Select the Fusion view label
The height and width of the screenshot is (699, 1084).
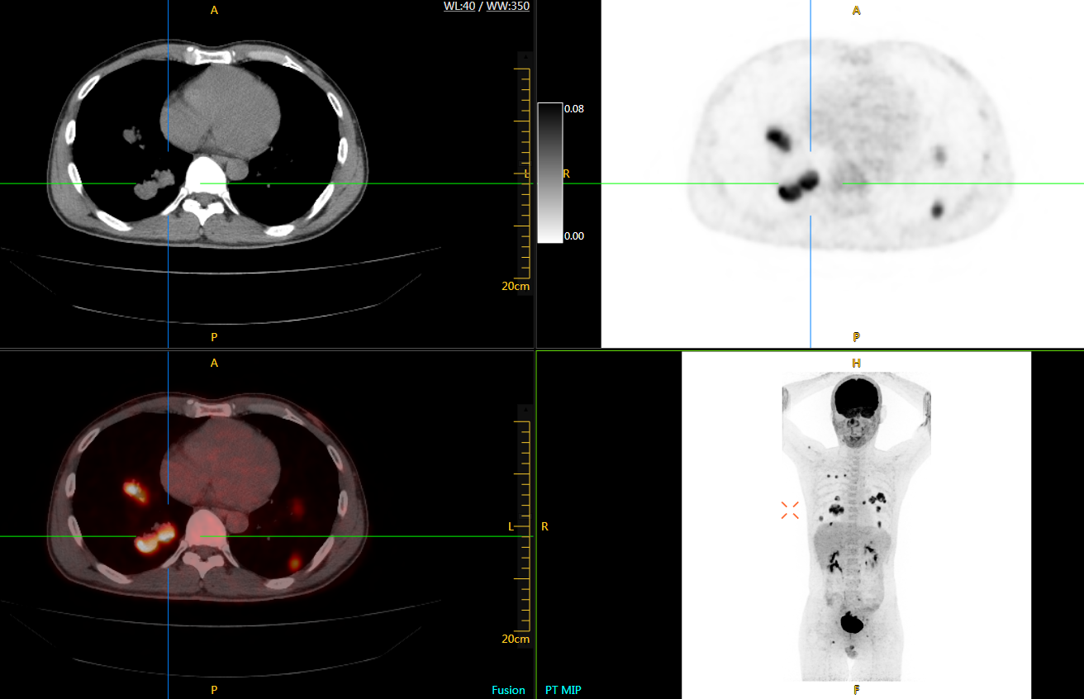[508, 689]
